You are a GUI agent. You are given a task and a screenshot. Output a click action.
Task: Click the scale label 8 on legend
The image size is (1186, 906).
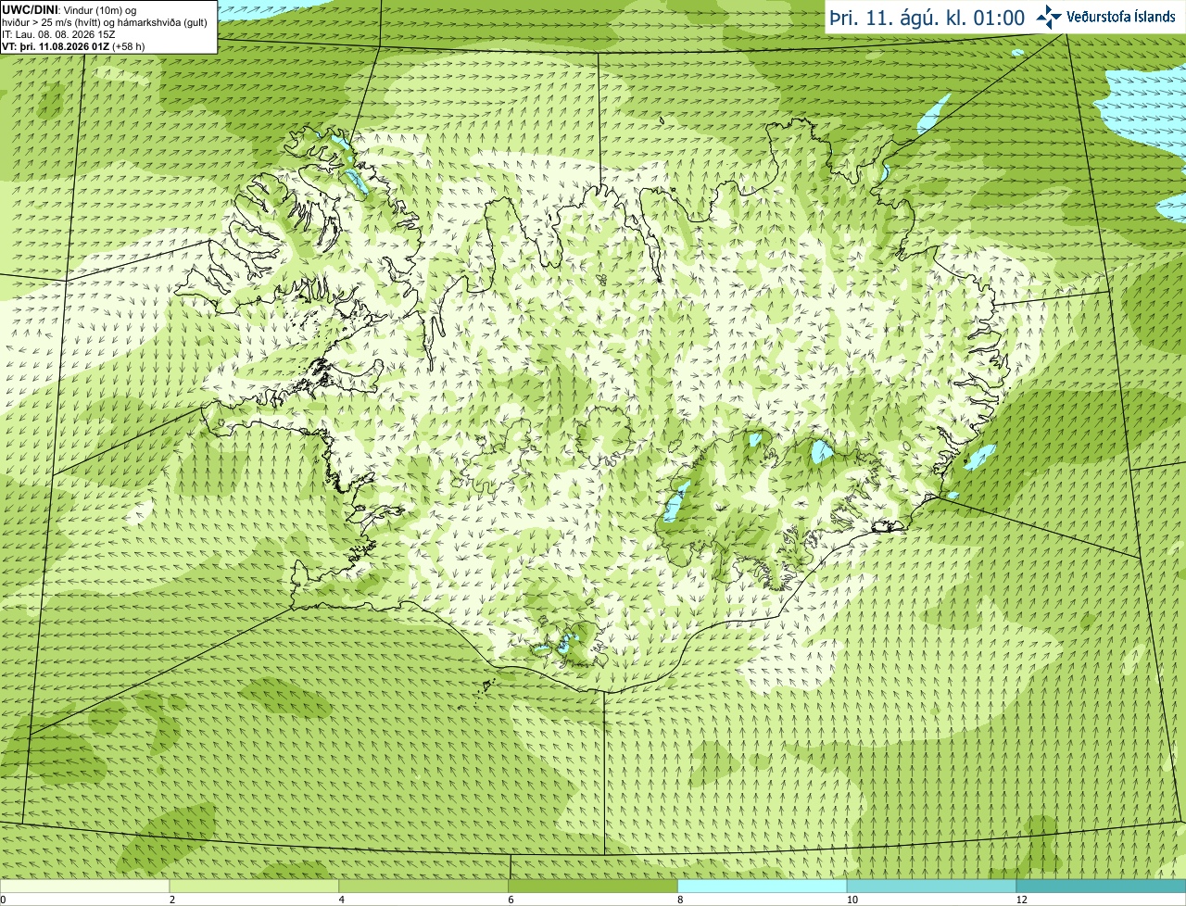click(x=680, y=900)
